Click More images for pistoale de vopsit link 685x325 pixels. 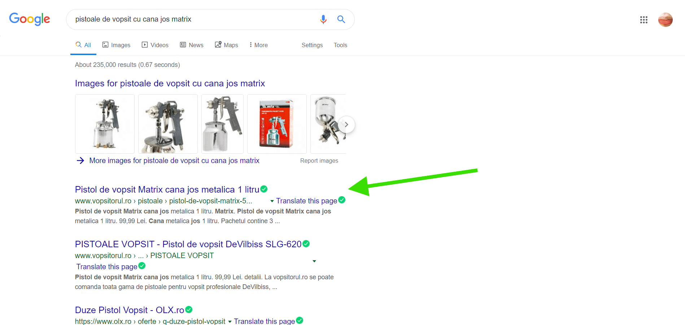[x=174, y=161]
